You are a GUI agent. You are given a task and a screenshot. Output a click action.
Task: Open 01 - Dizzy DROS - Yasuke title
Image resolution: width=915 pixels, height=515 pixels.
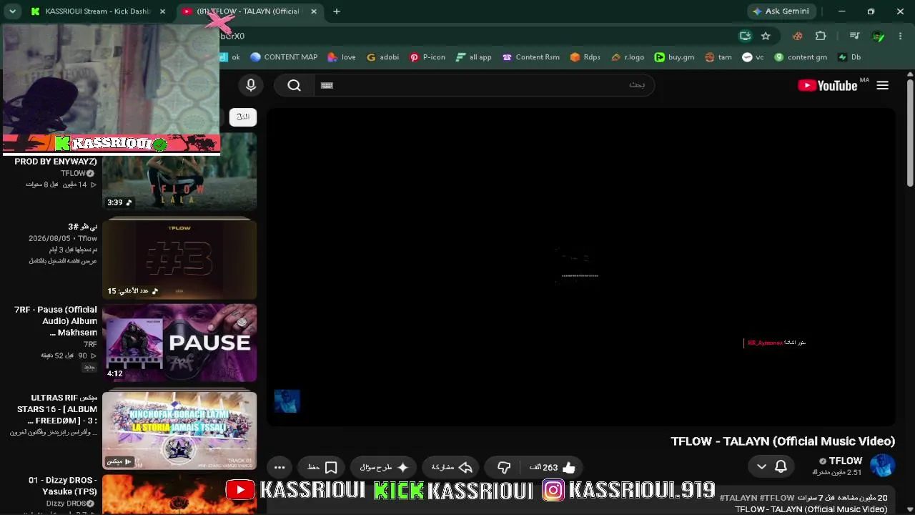tap(63, 486)
